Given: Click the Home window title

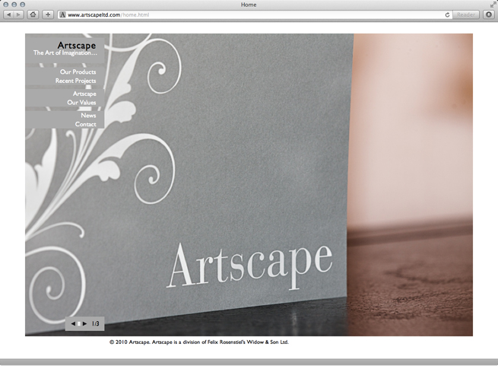Looking at the screenshot, I should pyautogui.click(x=249, y=5).
